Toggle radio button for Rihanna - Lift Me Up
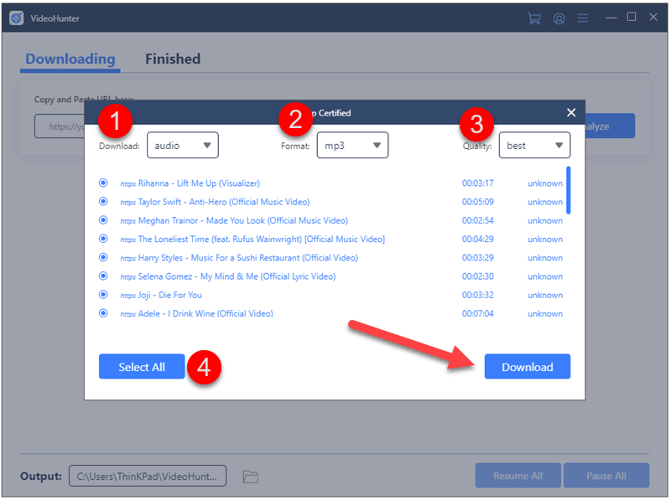671x500 pixels. point(103,183)
